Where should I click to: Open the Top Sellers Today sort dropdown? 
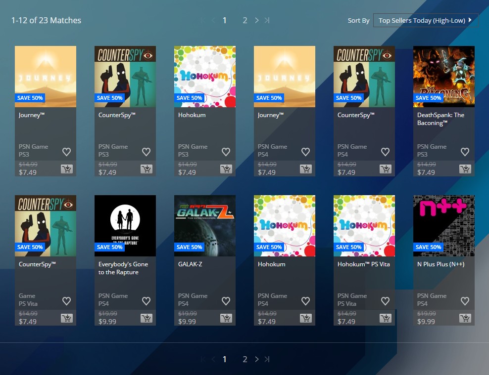click(x=426, y=20)
